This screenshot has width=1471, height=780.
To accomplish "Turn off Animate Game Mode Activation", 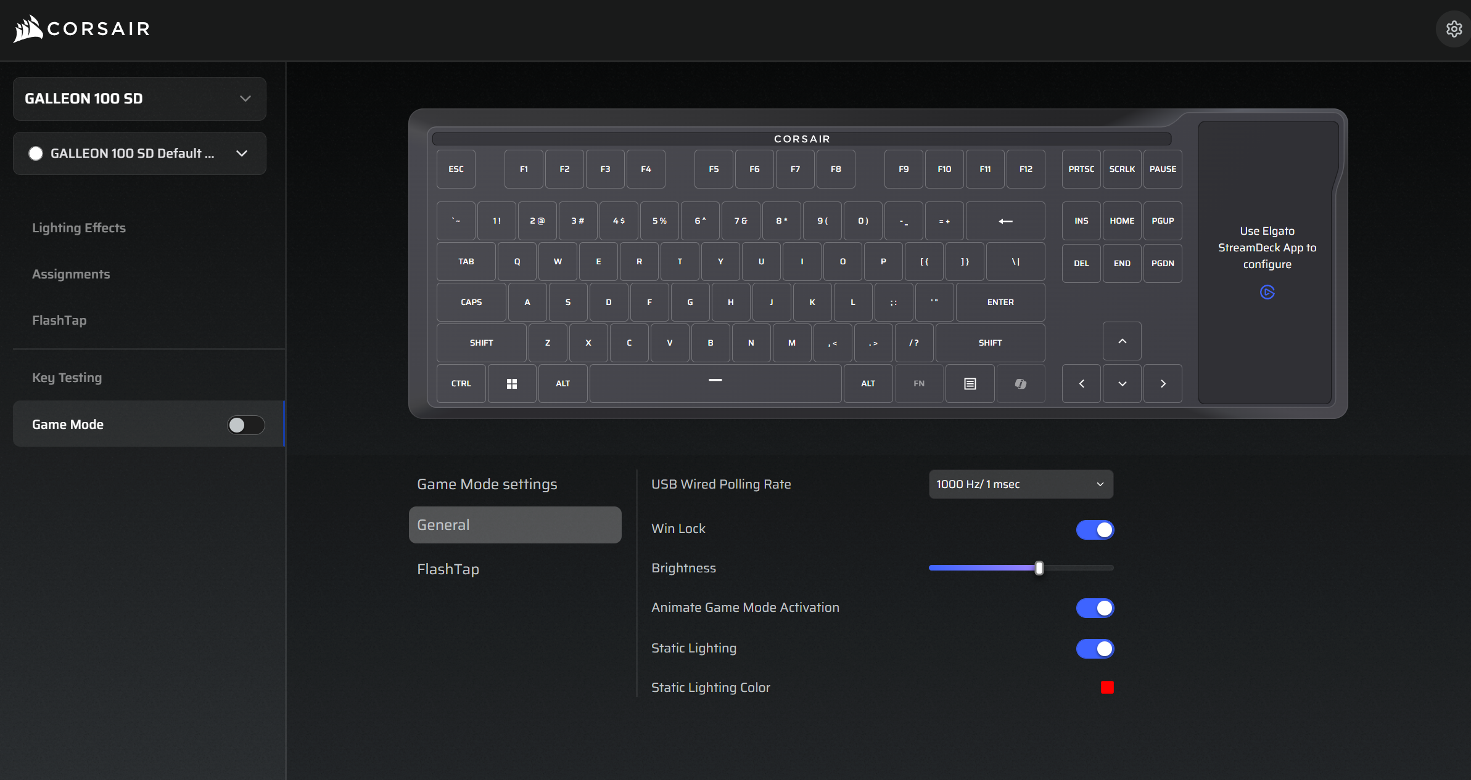I will coord(1095,608).
